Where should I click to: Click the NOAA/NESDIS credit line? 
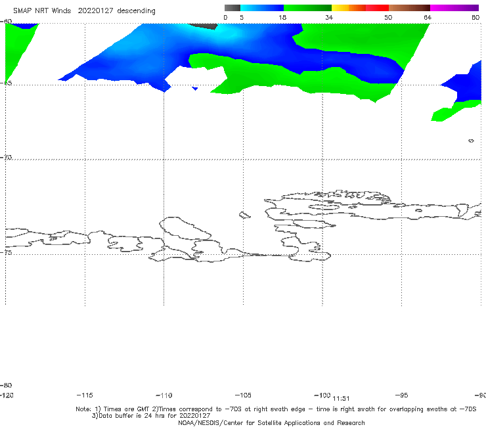tap(271, 422)
